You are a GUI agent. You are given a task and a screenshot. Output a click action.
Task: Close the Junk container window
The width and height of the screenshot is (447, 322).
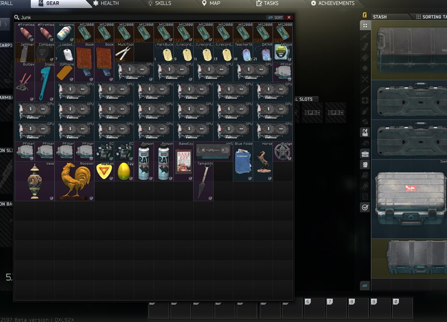pos(289,18)
